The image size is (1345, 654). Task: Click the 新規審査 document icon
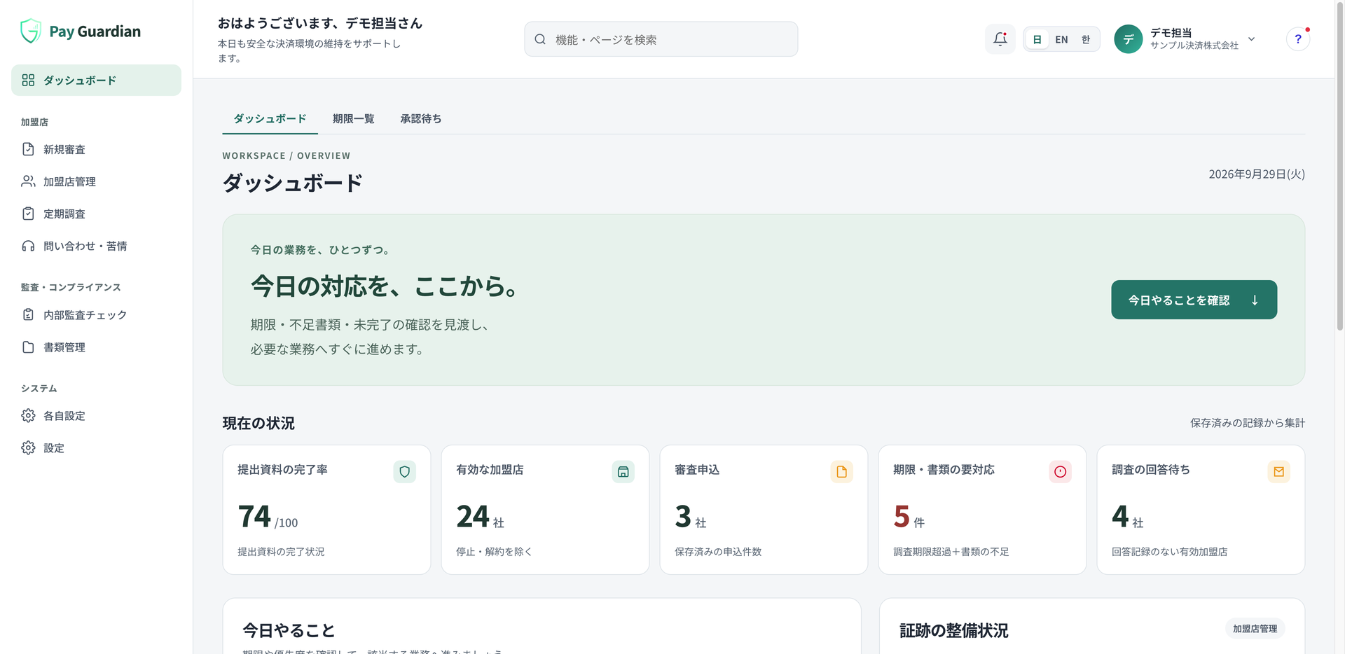(x=28, y=149)
